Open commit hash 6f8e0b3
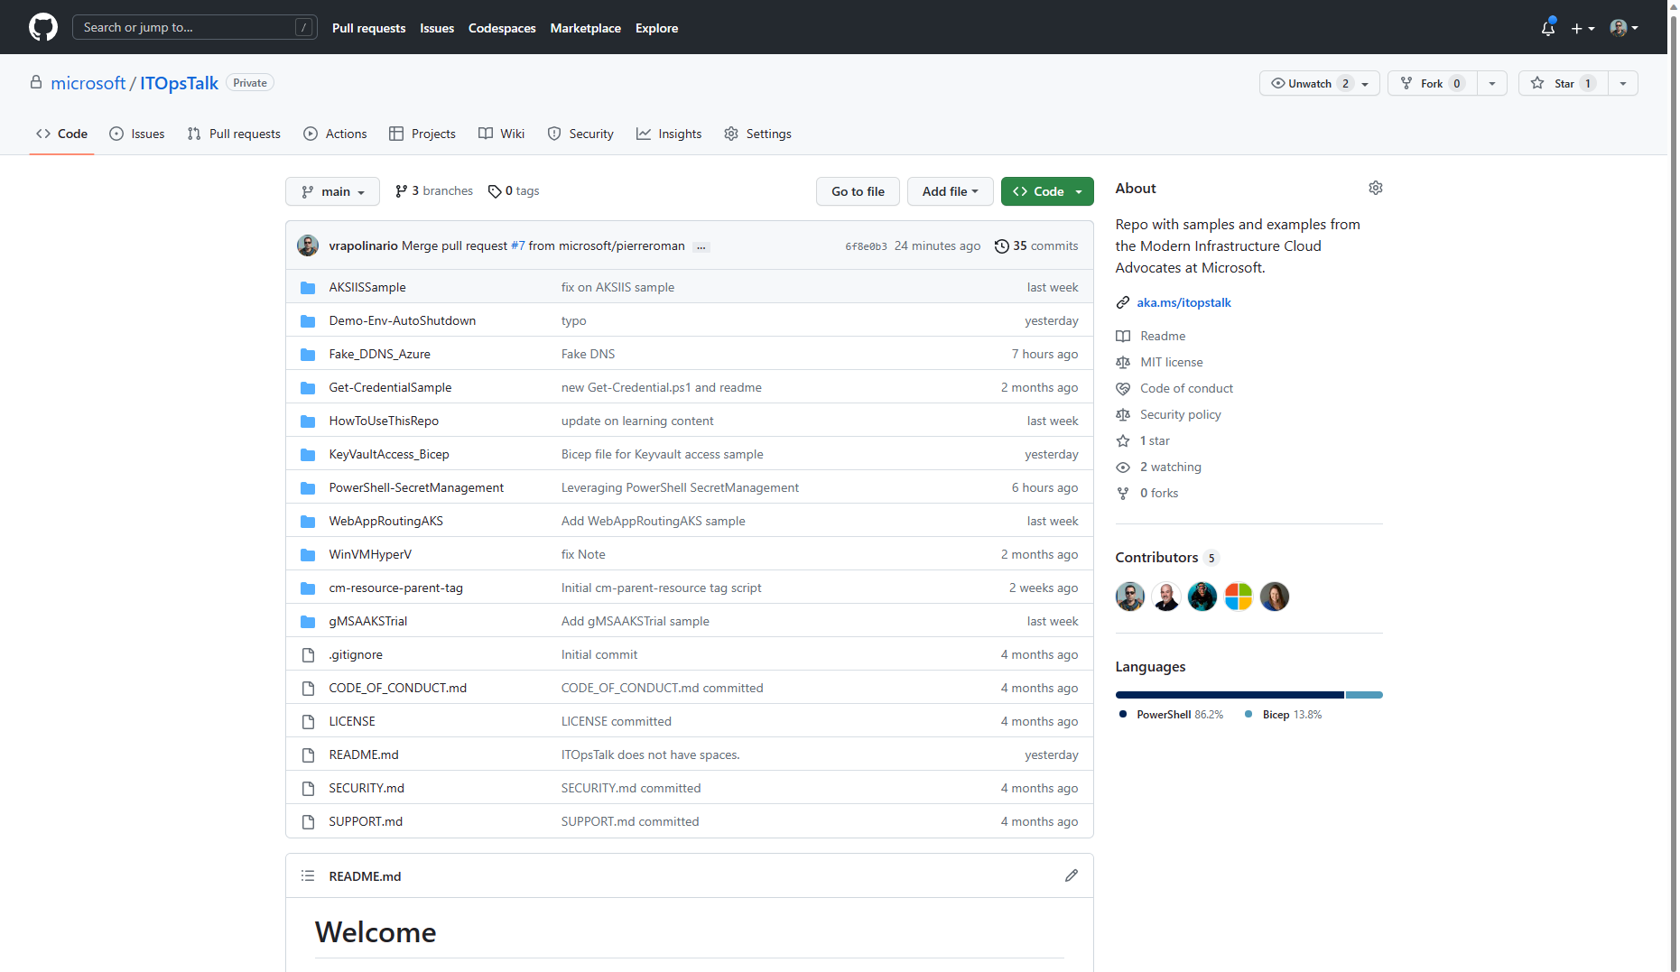The width and height of the screenshot is (1680, 972). point(866,246)
